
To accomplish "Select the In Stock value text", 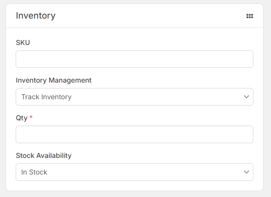I will pyautogui.click(x=34, y=172).
